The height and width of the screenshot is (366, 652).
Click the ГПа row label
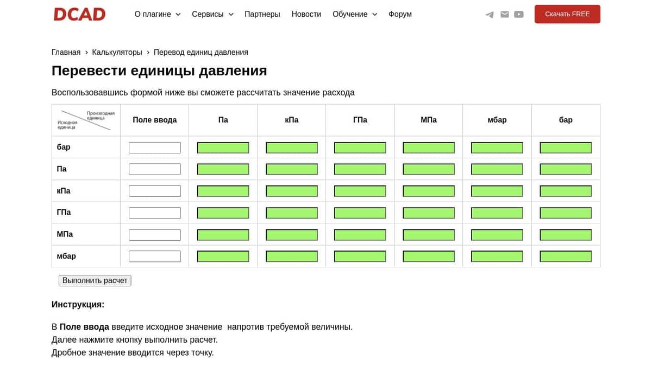coord(64,212)
